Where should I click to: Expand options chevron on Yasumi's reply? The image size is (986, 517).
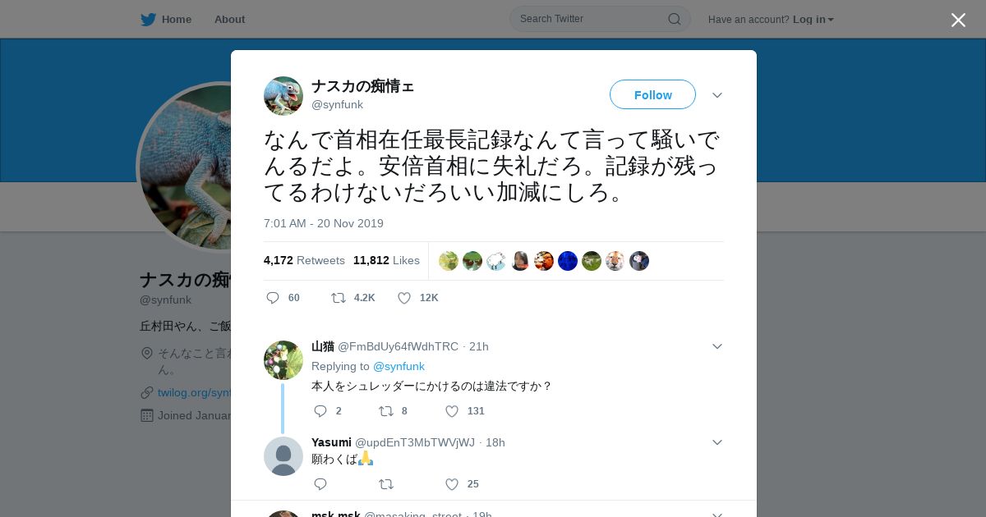click(717, 442)
